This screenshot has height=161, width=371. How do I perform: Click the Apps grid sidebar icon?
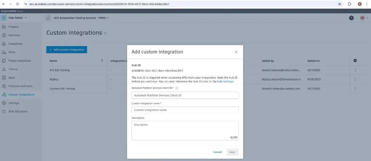4,78
